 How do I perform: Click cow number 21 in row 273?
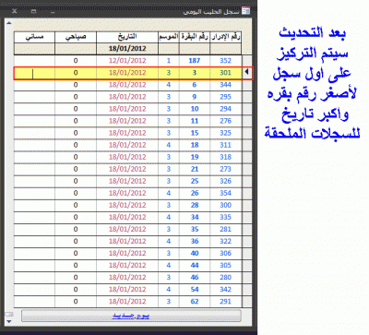195,169
